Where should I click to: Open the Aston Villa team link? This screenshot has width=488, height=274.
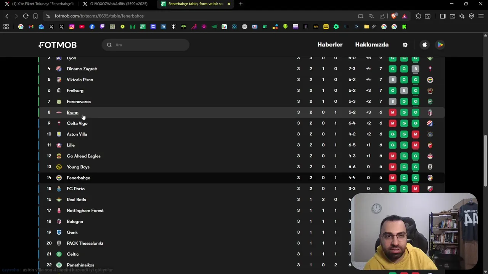coord(77,134)
